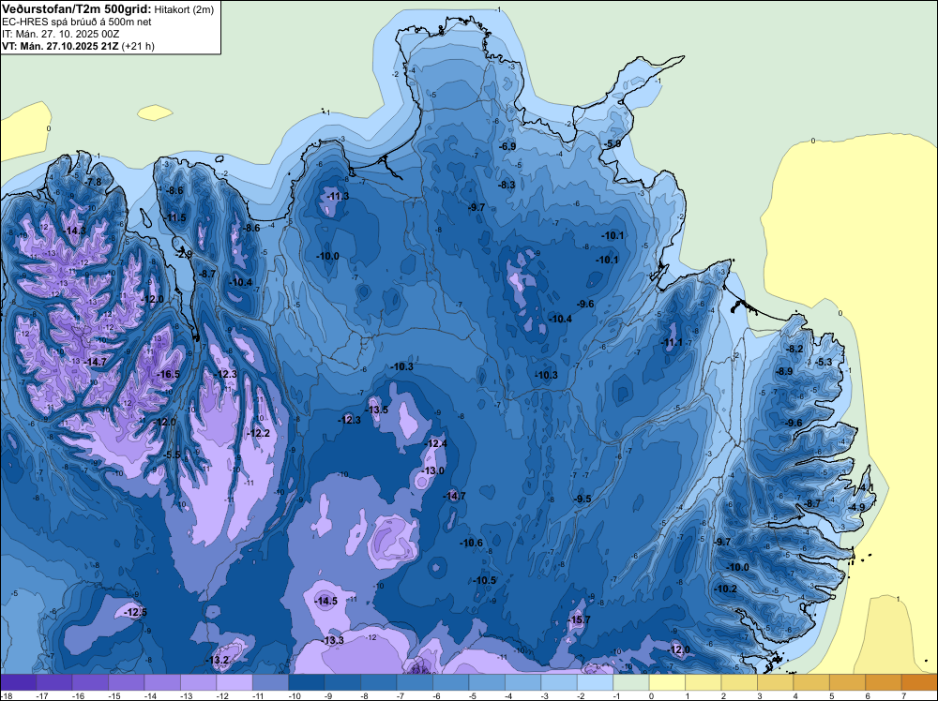Viewport: 938px width, 701px height.
Task: Click the -2.9 temperature label
Action: pyautogui.click(x=184, y=254)
